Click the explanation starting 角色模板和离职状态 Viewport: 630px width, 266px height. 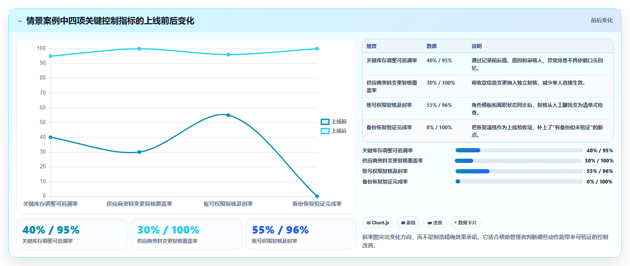click(x=537, y=109)
